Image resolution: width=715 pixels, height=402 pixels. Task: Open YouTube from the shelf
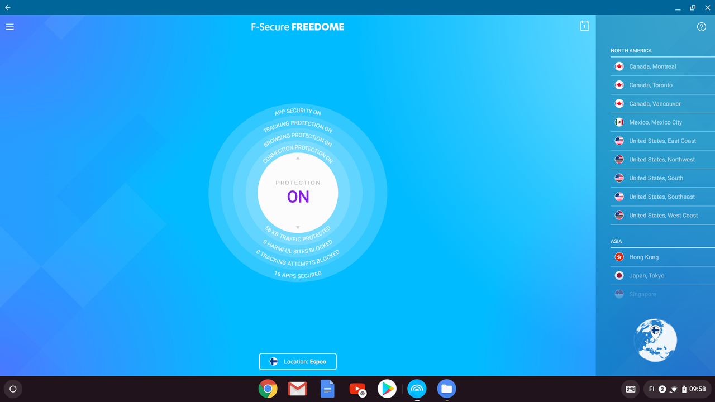pyautogui.click(x=357, y=389)
